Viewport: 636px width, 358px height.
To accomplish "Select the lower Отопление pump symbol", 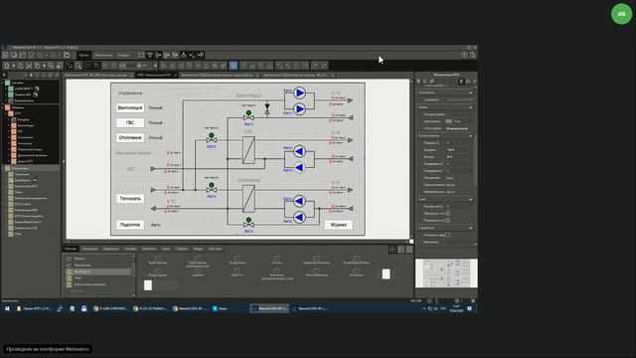I will 299,217.
